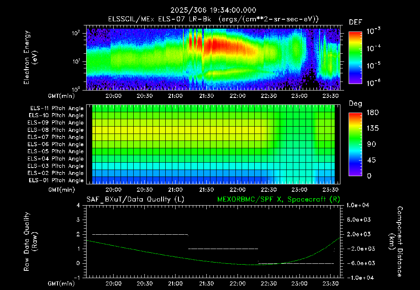Click the 2.0e+03 distance axis value
420x290 pixels.
(358, 234)
